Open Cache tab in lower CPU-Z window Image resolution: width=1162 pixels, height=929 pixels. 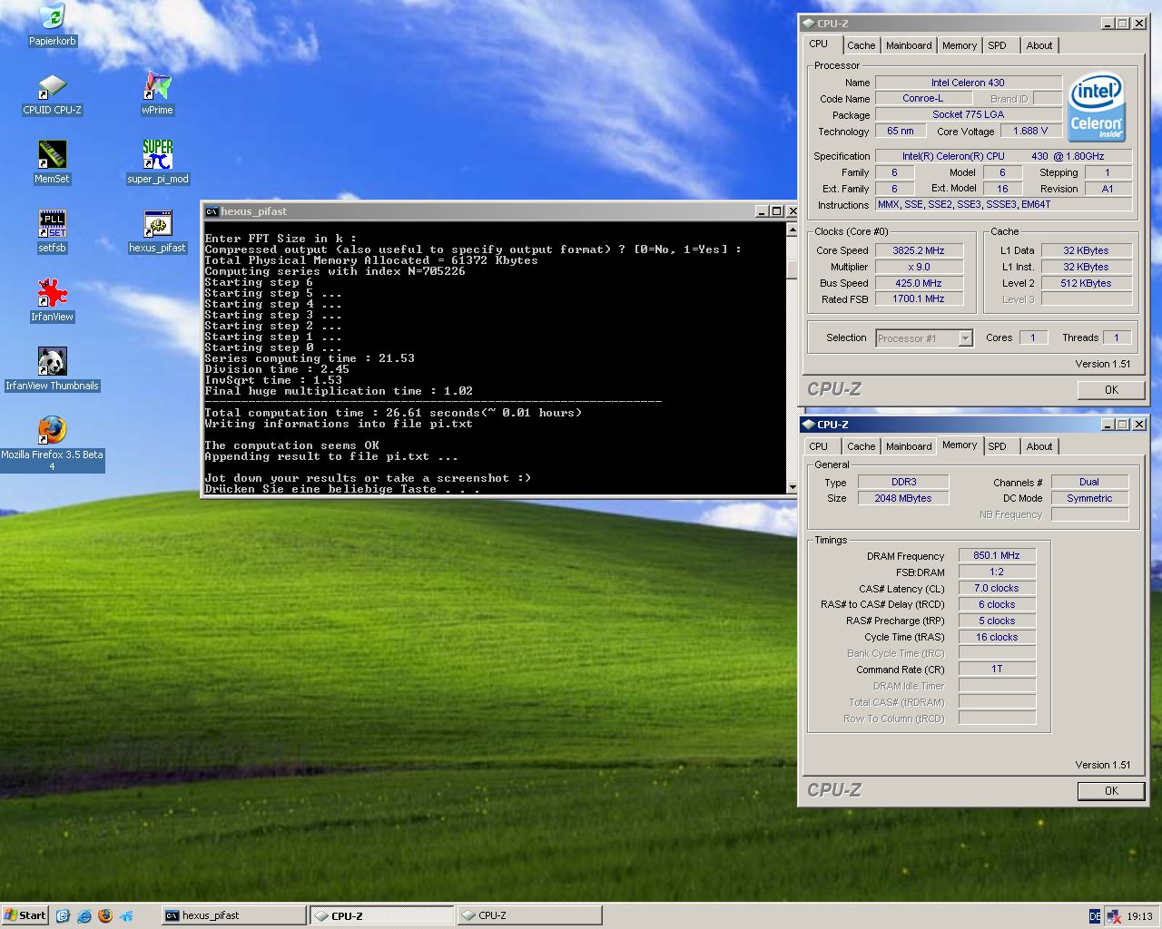coord(862,446)
